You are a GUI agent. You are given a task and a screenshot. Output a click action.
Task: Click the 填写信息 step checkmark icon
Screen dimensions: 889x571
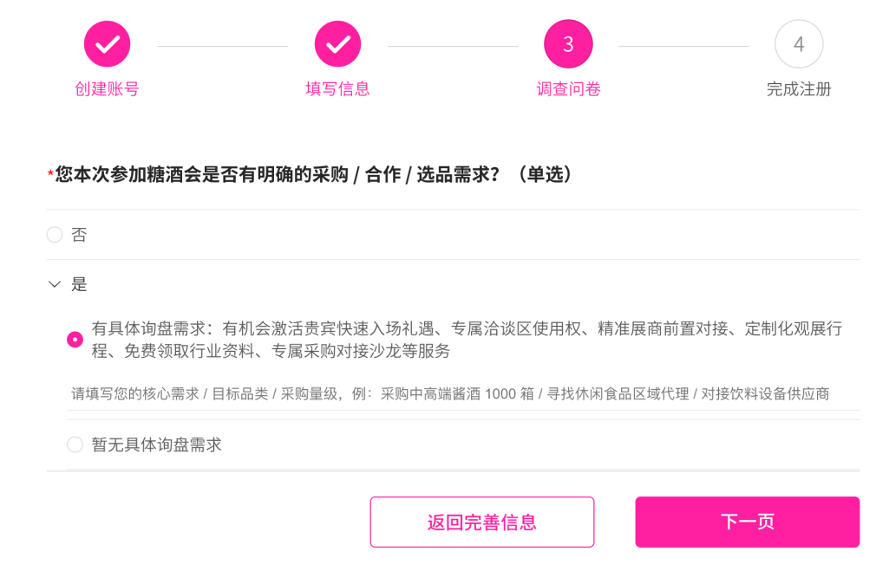[x=337, y=44]
